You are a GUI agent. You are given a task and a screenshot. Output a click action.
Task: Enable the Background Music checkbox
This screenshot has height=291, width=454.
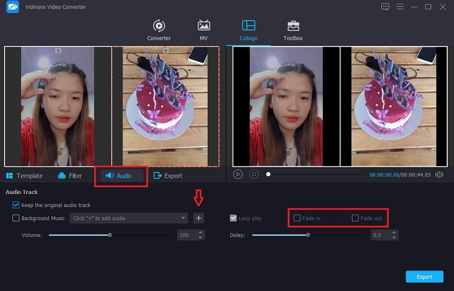coord(16,218)
